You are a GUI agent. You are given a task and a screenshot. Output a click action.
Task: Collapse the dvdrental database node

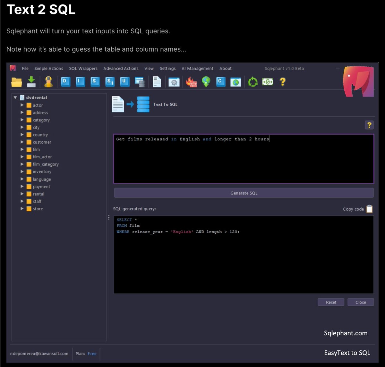point(15,97)
